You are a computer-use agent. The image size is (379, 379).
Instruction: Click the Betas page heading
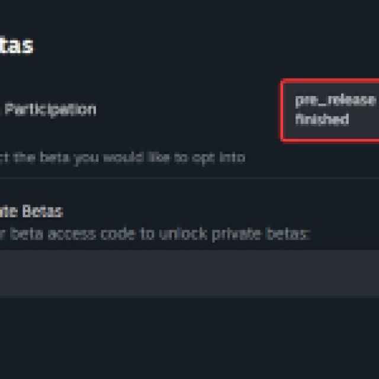click(15, 46)
